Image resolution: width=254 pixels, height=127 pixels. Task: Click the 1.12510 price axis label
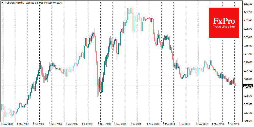248,4
